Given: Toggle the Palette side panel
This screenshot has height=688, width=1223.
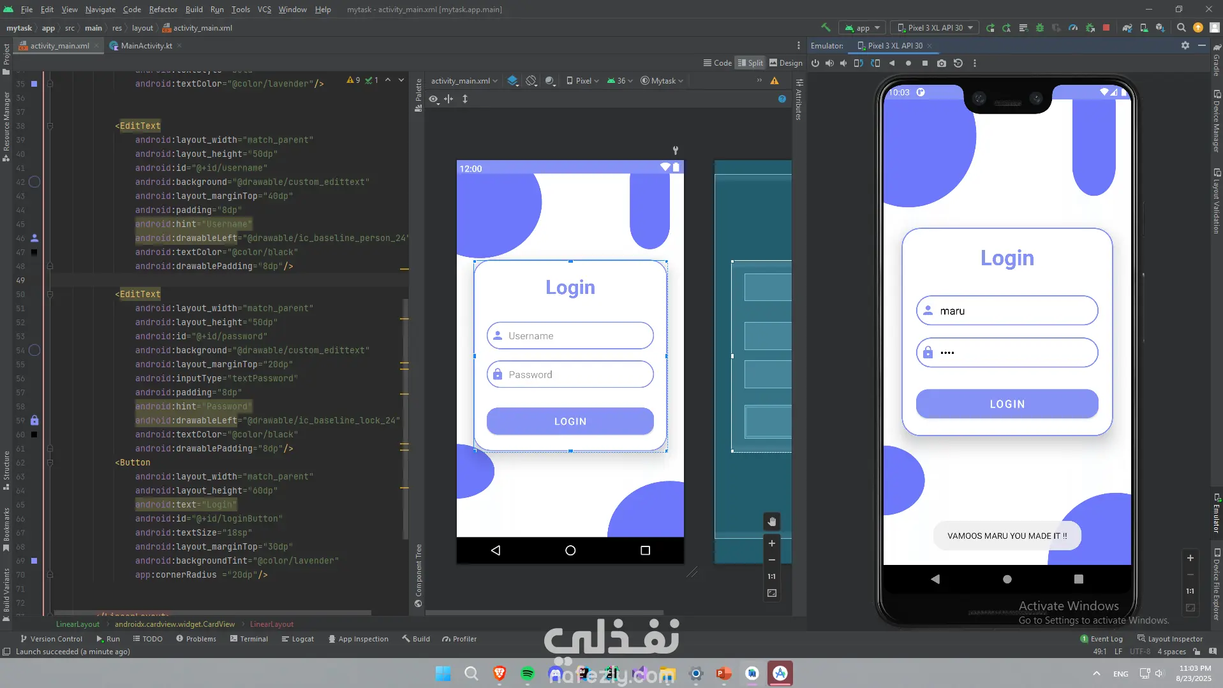Looking at the screenshot, I should click(x=419, y=94).
